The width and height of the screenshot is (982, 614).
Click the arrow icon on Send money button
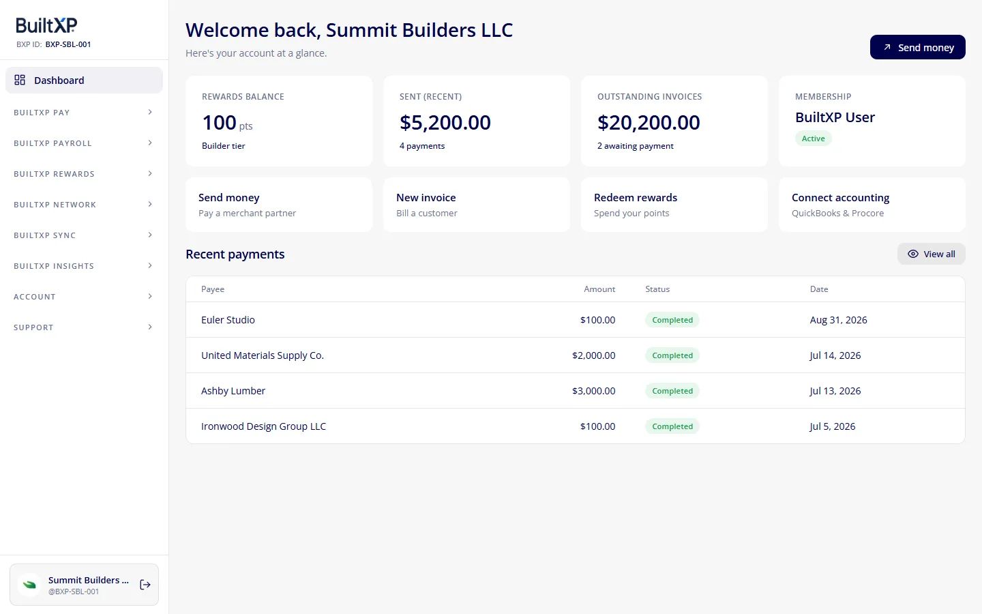coord(887,47)
